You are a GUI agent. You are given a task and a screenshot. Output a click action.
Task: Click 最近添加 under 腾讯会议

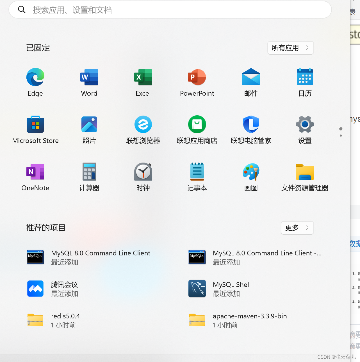65,294
